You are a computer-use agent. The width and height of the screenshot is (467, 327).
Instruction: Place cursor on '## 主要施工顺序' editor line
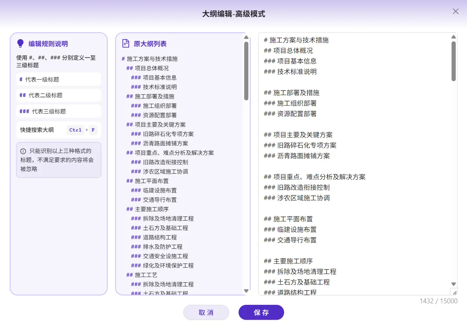289,261
